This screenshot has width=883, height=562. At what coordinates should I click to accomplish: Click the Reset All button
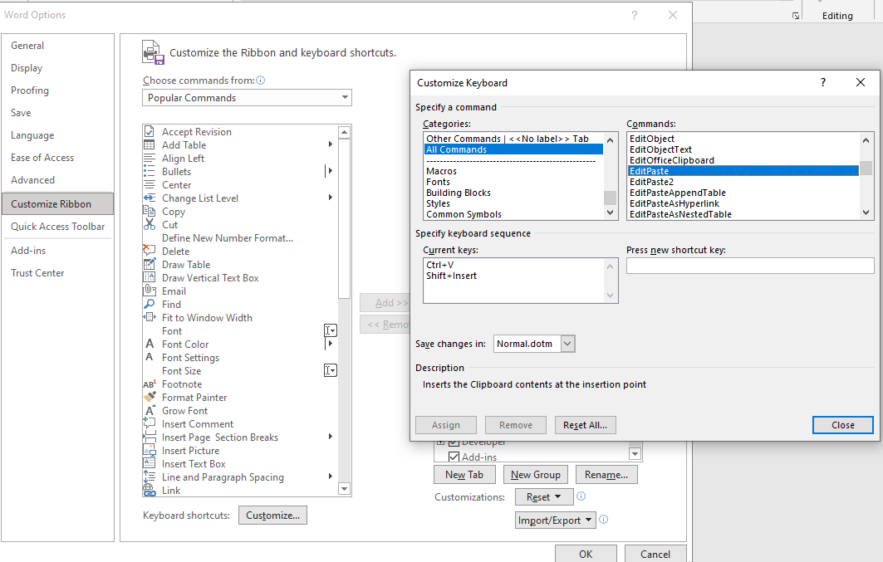[x=585, y=425]
